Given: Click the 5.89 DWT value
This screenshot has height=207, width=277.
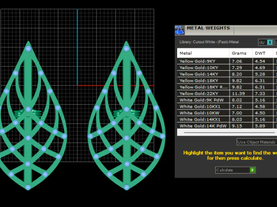Looking at the screenshot, I should 260,126.
